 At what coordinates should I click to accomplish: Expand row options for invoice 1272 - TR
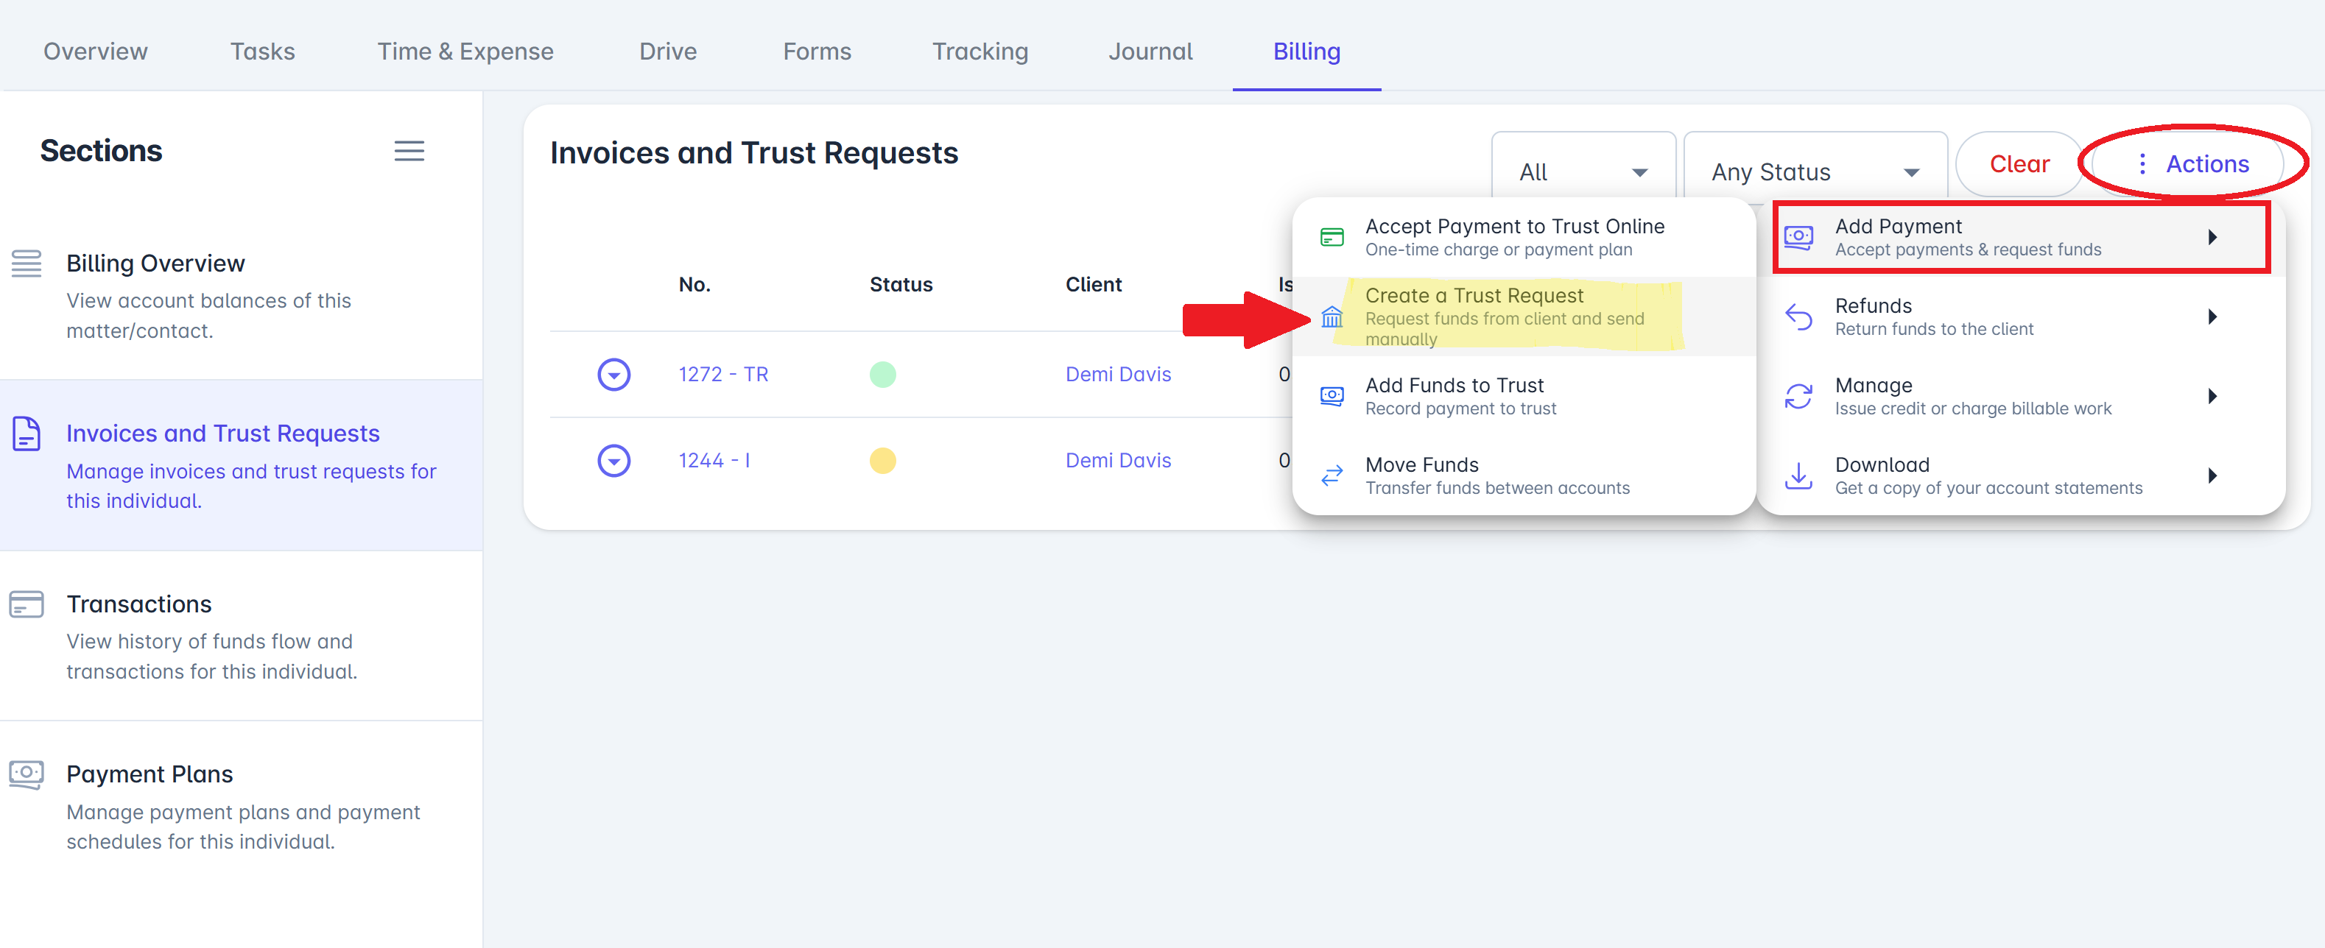613,375
